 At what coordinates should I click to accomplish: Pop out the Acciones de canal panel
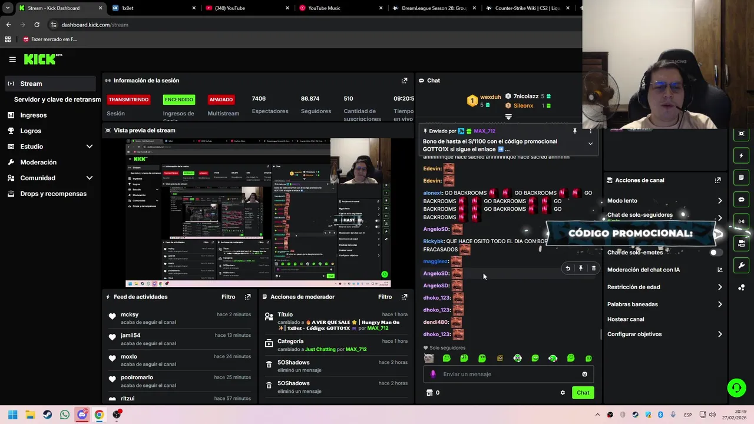(717, 180)
